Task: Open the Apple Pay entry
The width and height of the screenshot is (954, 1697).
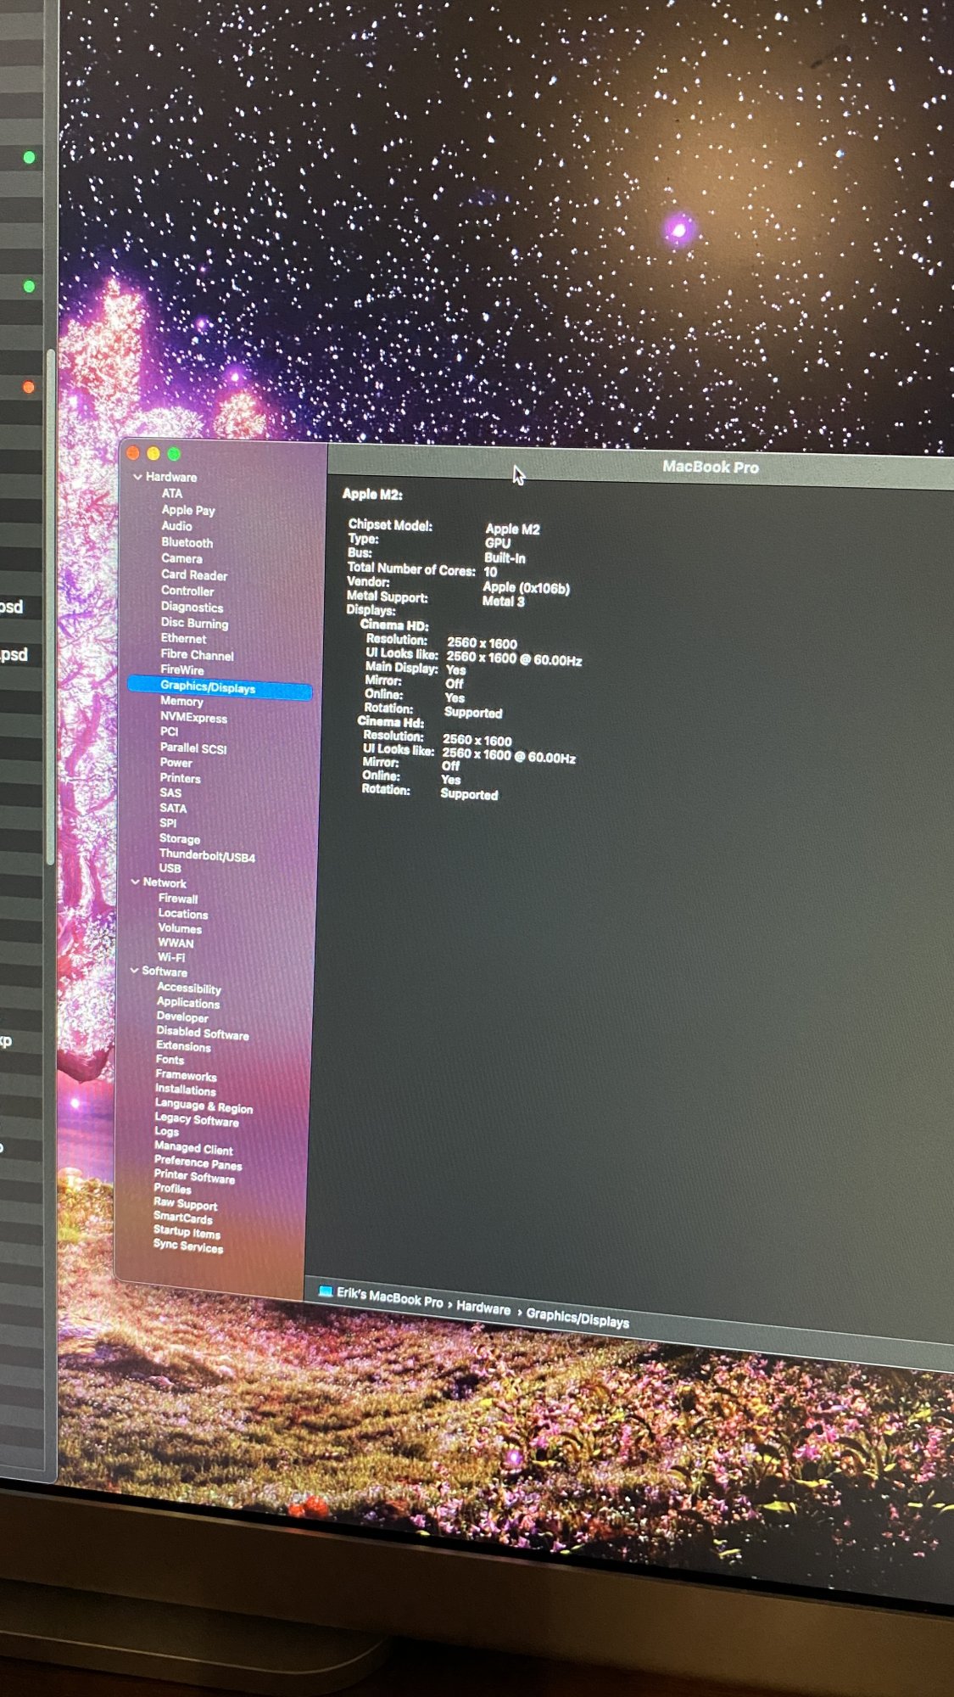Action: point(188,510)
